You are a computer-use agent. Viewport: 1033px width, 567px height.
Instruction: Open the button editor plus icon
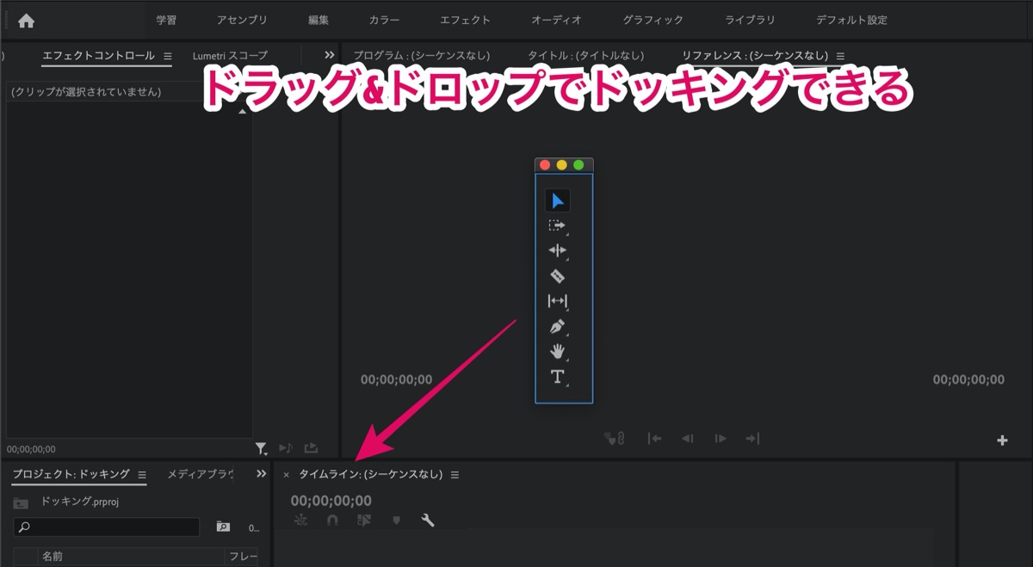pos(1002,441)
